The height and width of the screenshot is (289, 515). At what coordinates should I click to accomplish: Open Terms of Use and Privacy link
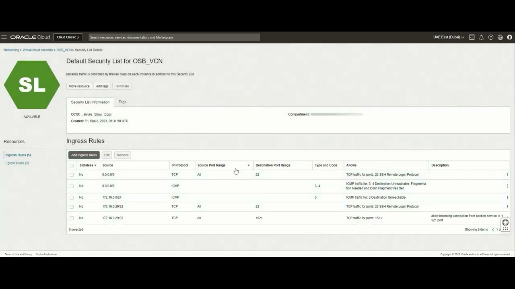19,254
